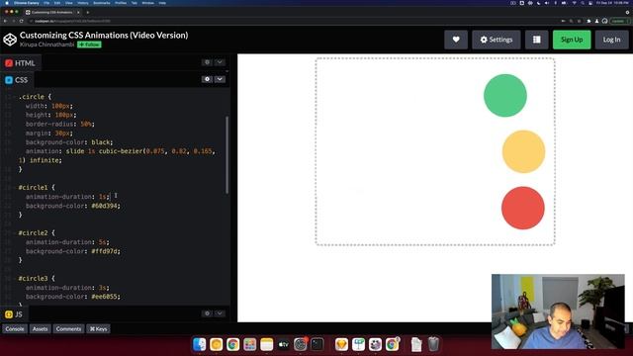The image size is (633, 356).
Task: Select the HTML editor tab
Action: (20, 63)
